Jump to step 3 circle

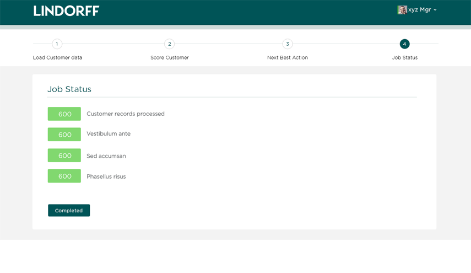(x=287, y=44)
